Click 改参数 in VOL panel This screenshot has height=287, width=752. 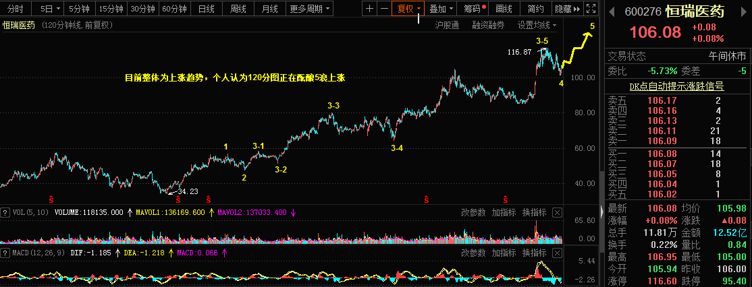[x=473, y=212]
